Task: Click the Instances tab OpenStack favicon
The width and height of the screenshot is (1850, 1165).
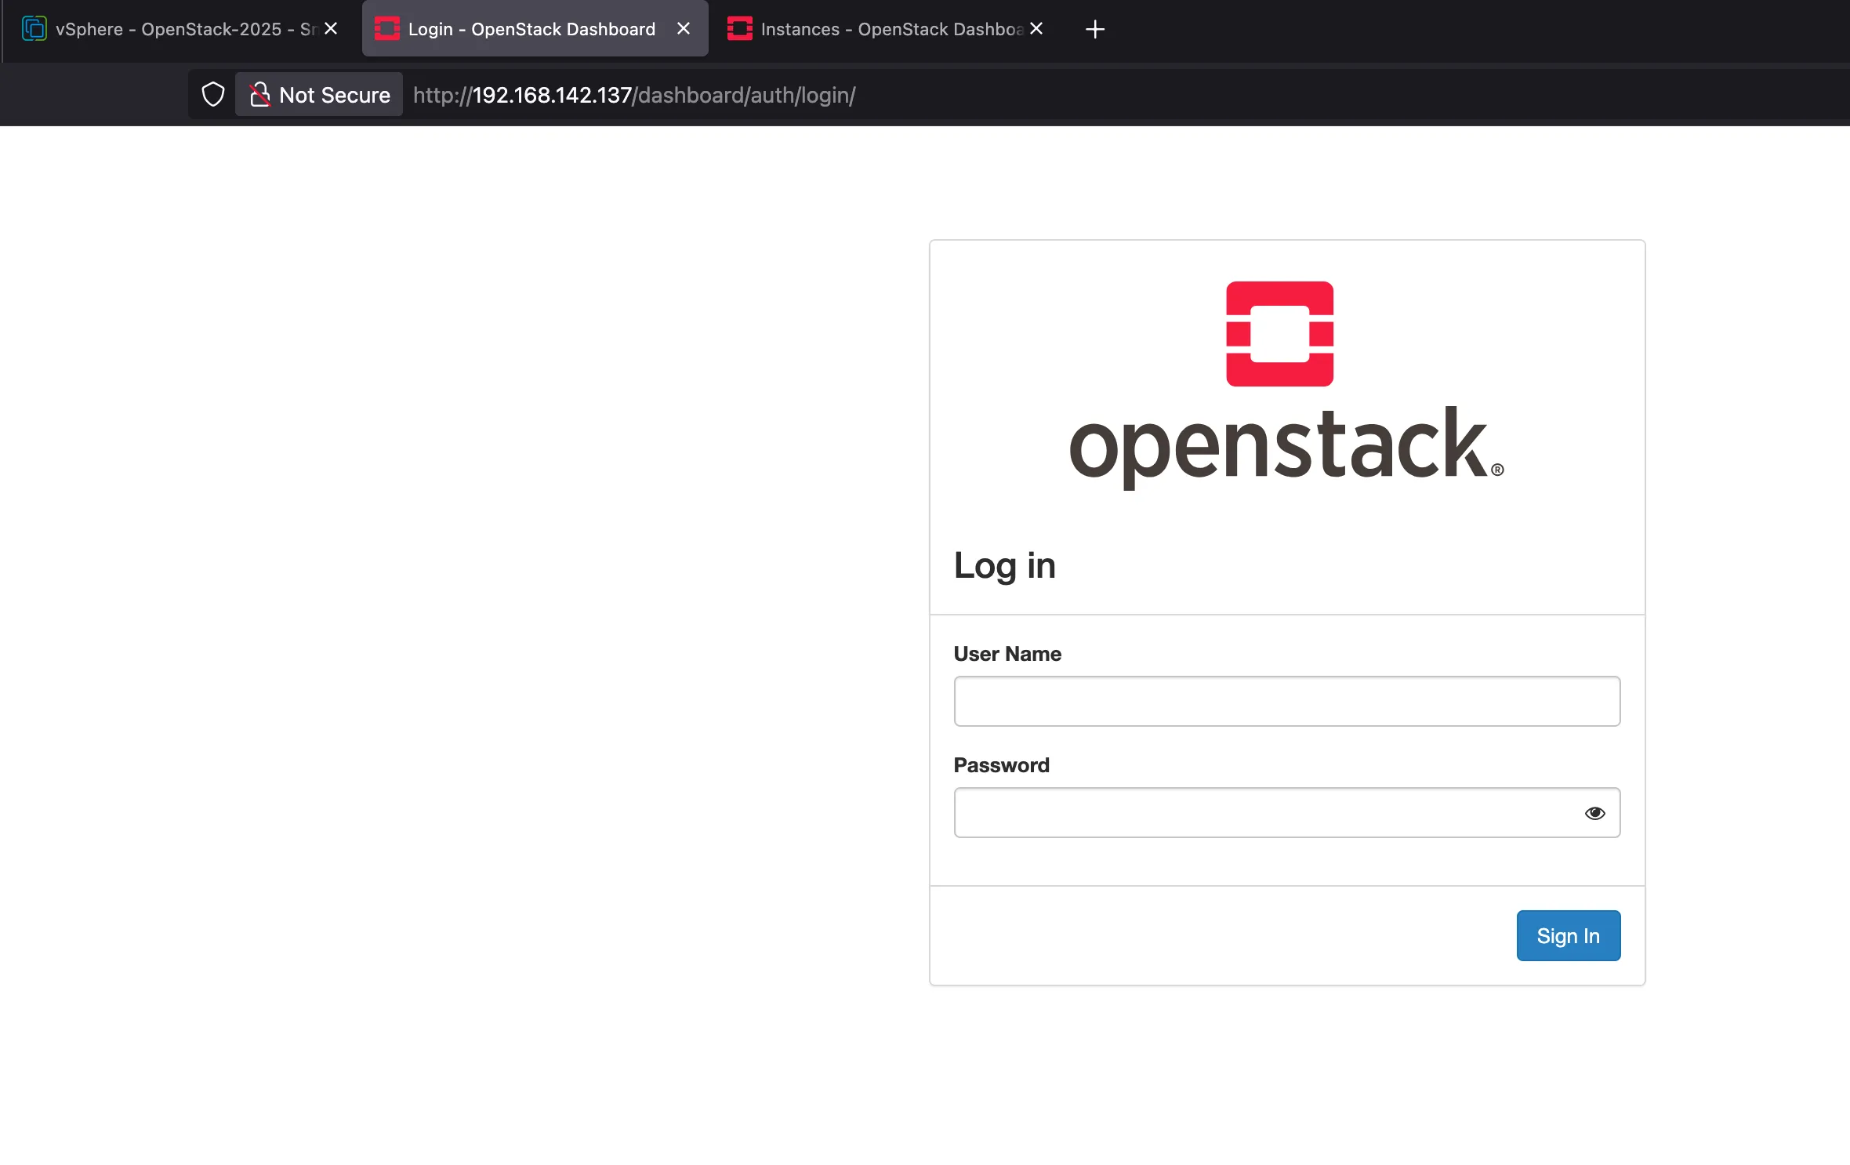Action: [x=738, y=29]
